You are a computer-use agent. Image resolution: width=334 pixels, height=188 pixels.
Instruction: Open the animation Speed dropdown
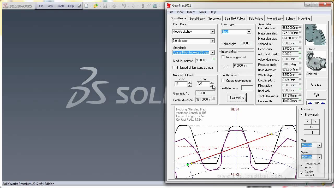[319, 157]
